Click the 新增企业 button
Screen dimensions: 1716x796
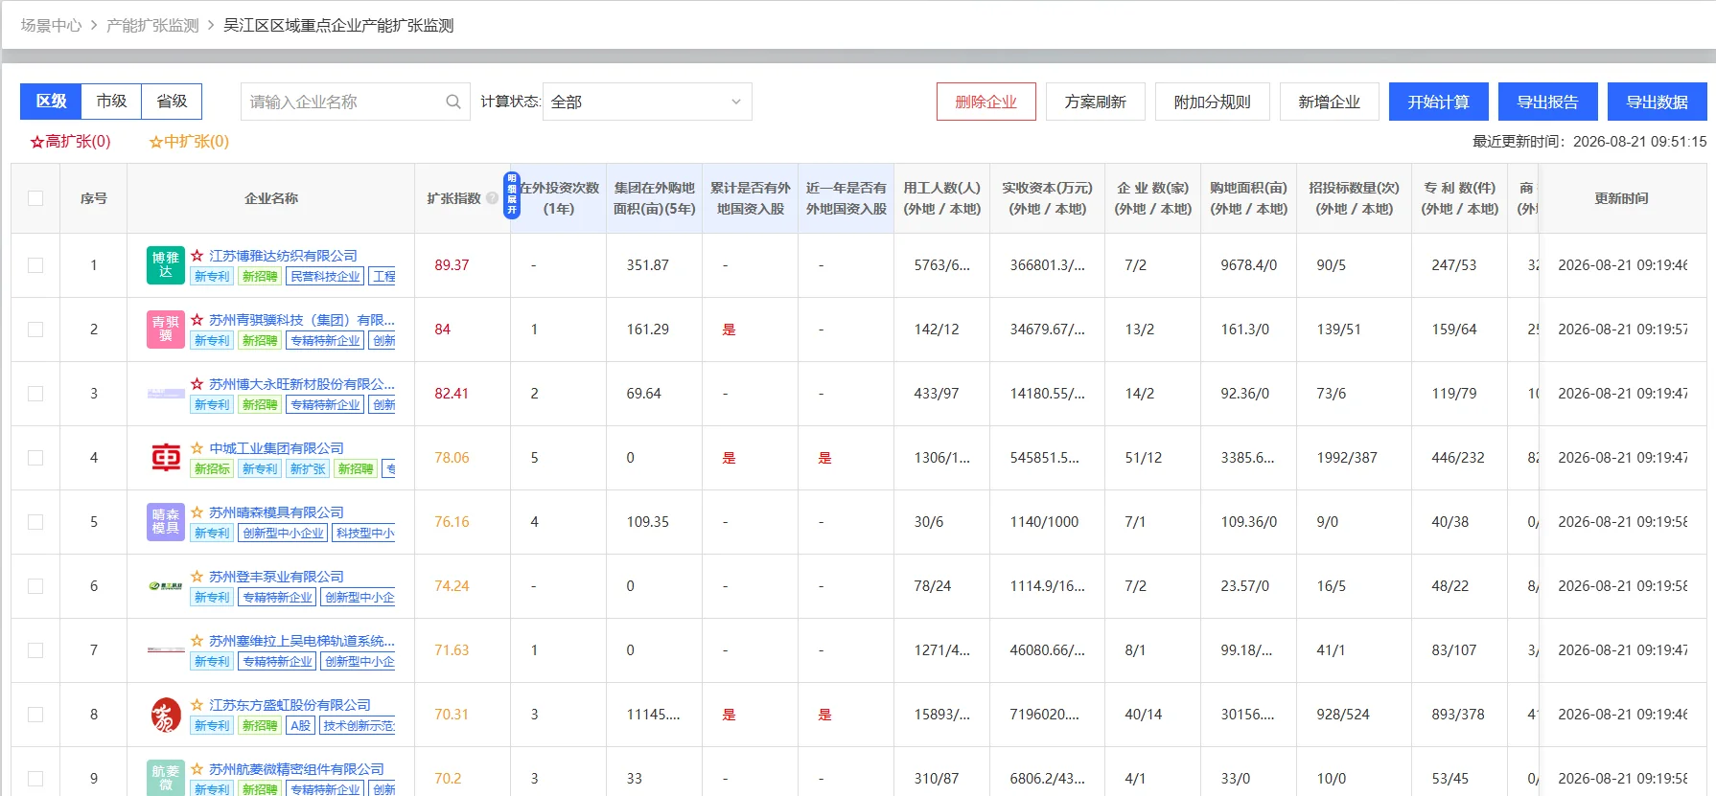pyautogui.click(x=1330, y=102)
